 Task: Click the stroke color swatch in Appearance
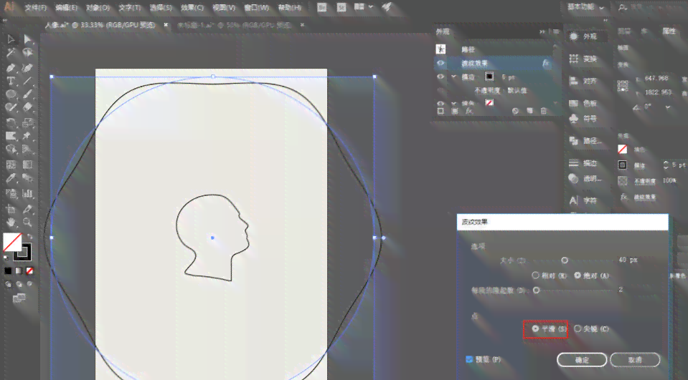[x=489, y=77]
